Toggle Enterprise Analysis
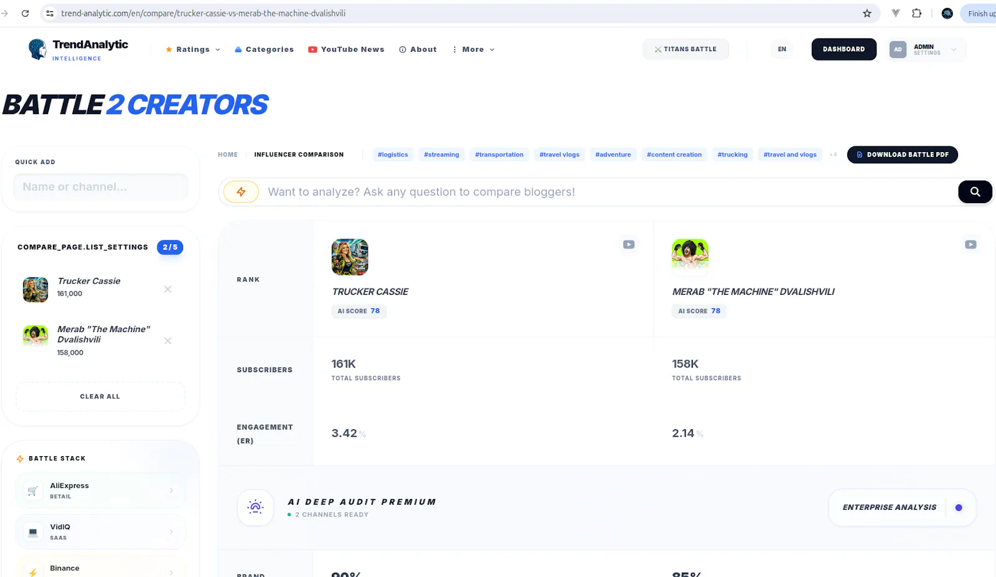 click(901, 507)
